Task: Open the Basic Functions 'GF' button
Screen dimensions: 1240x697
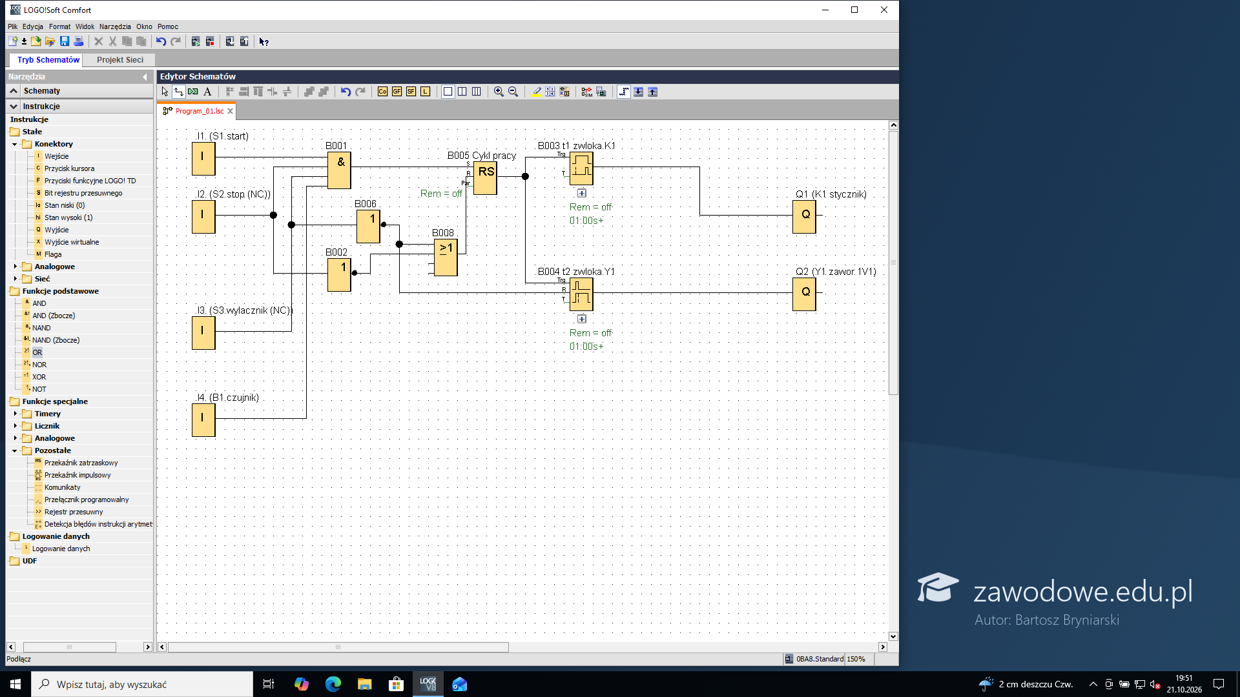Action: pos(397,92)
